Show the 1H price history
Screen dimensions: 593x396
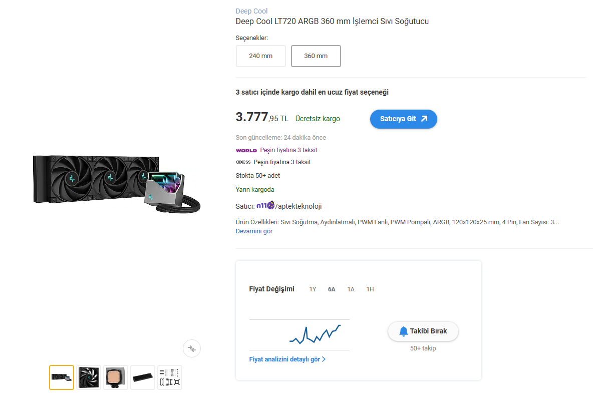pyautogui.click(x=370, y=289)
